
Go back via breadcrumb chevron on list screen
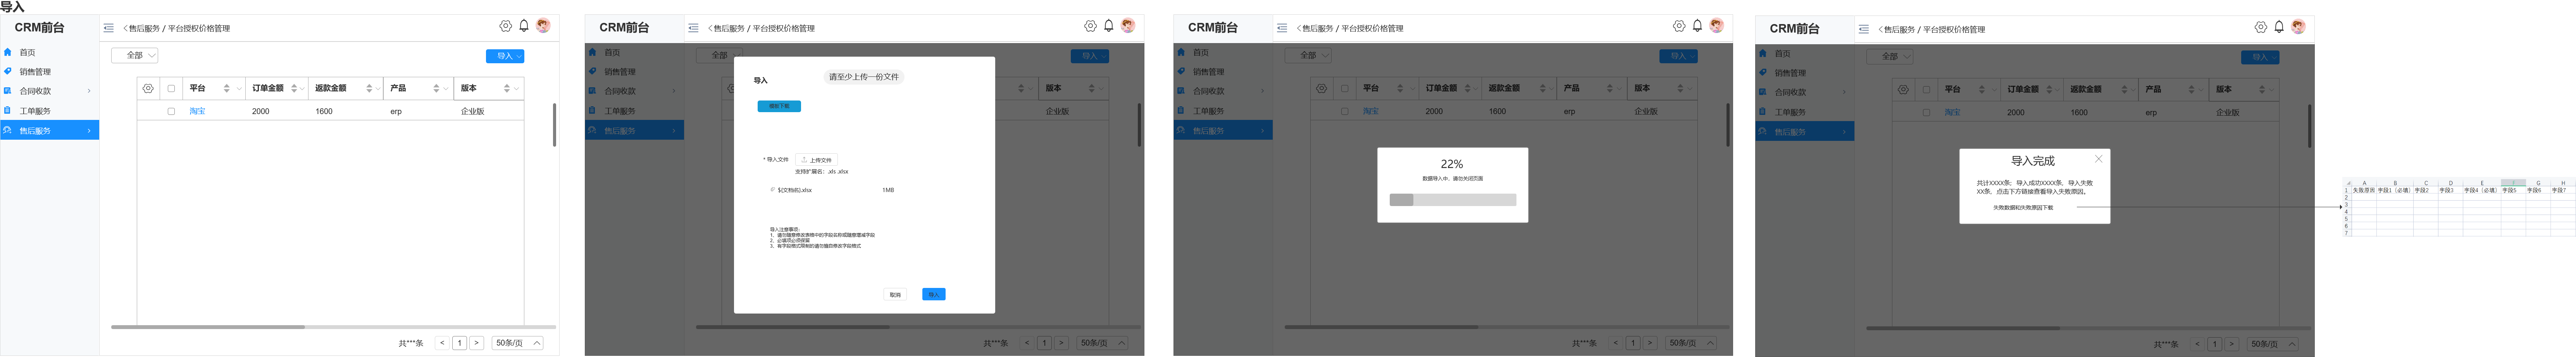point(125,28)
